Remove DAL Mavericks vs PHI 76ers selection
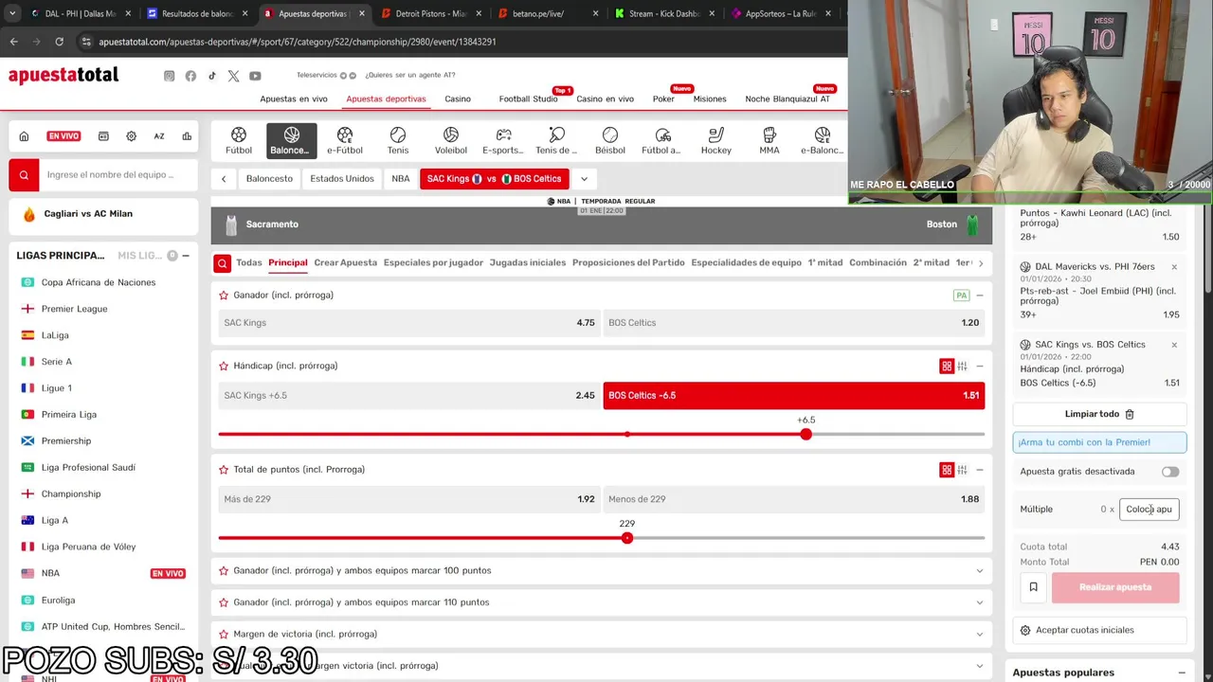The width and height of the screenshot is (1213, 682). point(1174,267)
